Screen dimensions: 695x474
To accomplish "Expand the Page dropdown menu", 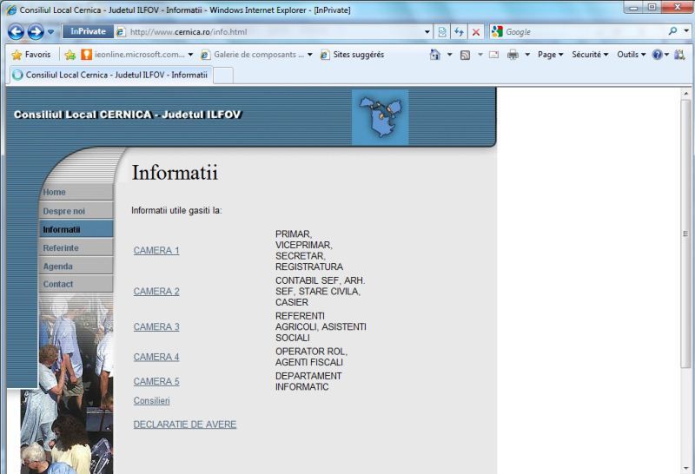I will tap(551, 54).
